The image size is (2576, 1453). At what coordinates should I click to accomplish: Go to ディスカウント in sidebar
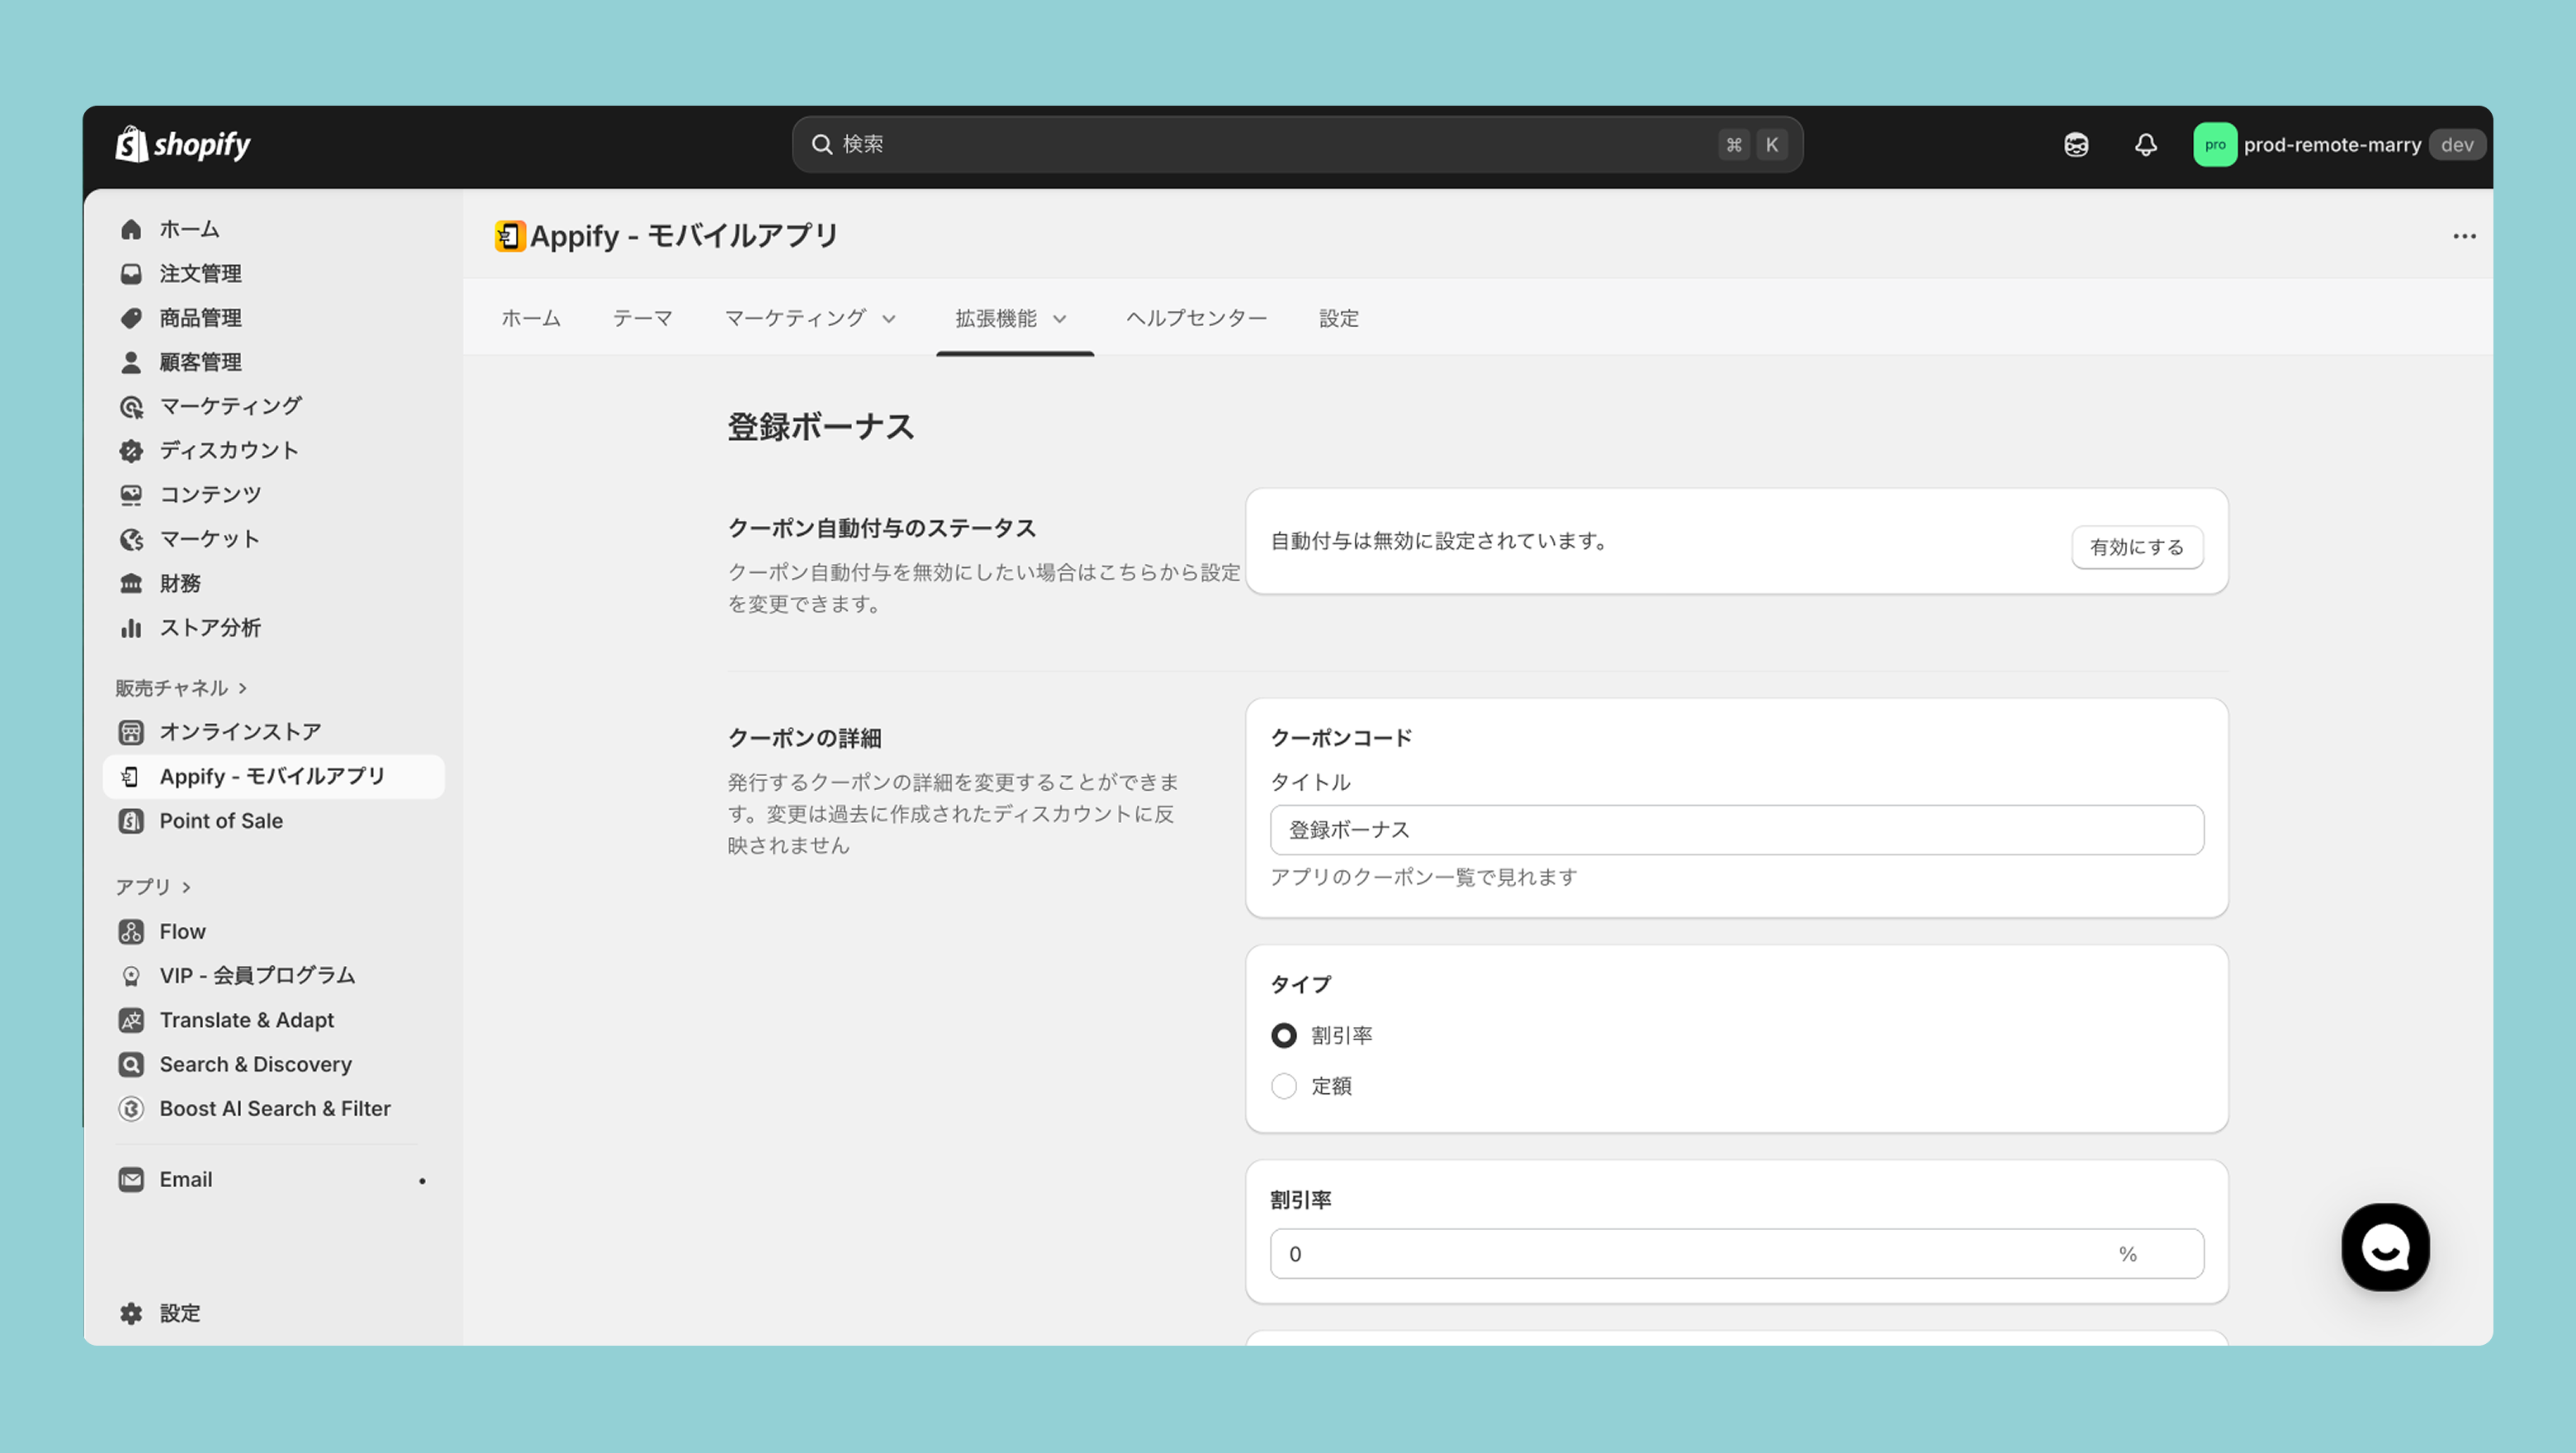pyautogui.click(x=228, y=450)
